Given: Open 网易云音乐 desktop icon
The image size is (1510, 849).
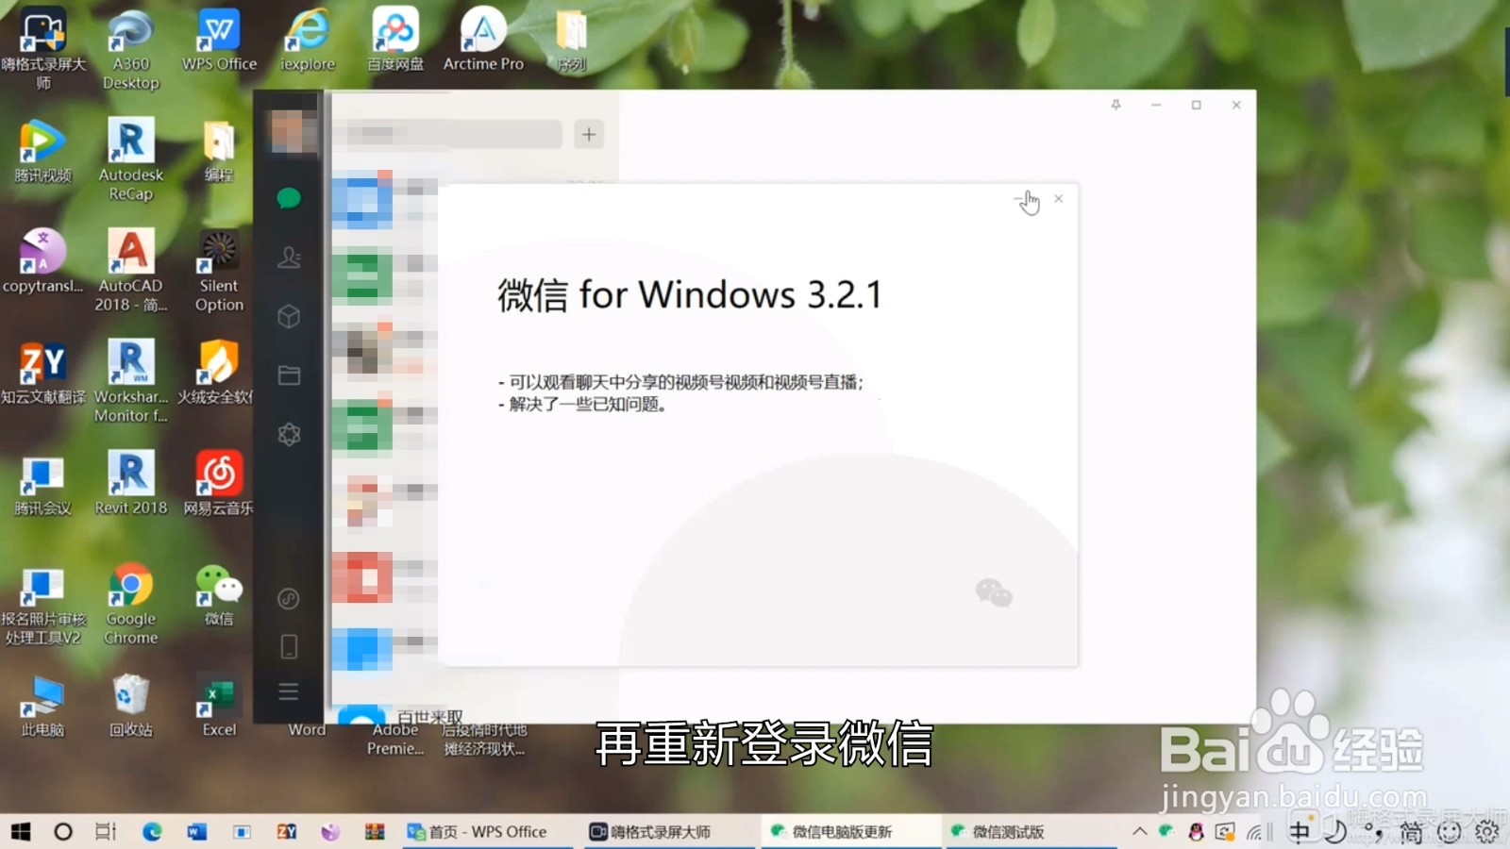Looking at the screenshot, I should pyautogui.click(x=219, y=483).
